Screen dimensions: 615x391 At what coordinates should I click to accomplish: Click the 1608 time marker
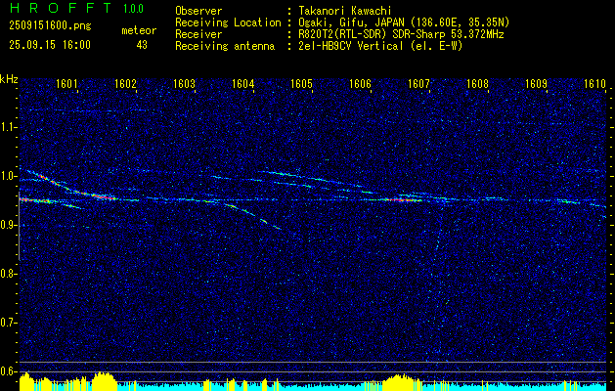tap(478, 83)
